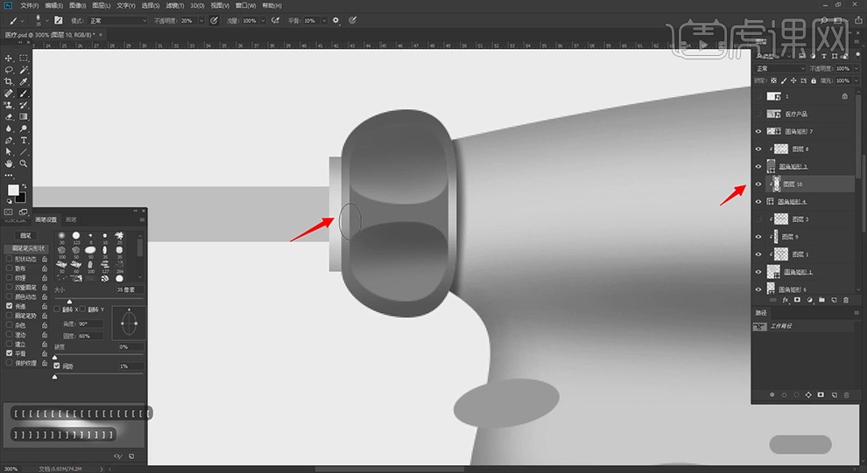The height and width of the screenshot is (473, 867).
Task: Select the Brush tool in toolbox
Action: coord(24,94)
